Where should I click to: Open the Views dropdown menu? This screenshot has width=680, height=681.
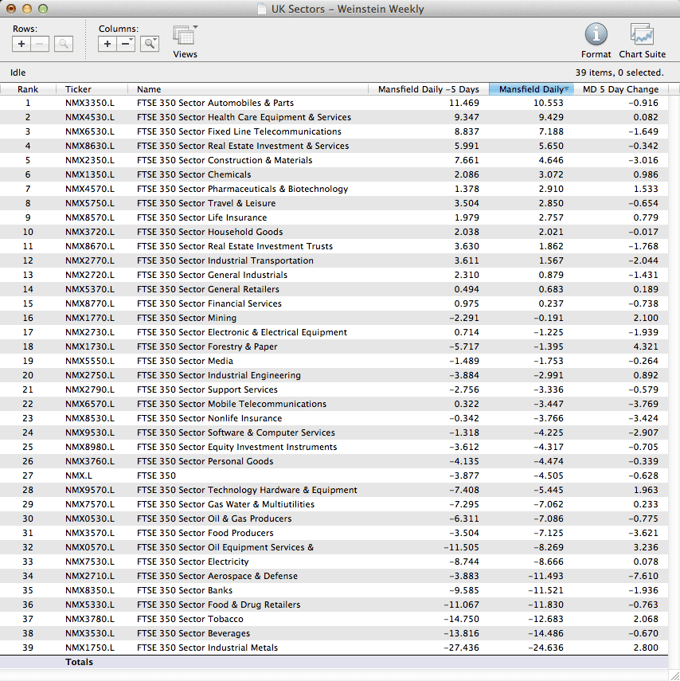click(185, 37)
